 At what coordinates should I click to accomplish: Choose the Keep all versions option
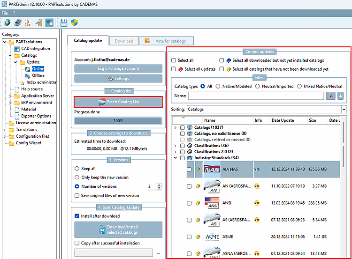tap(77, 169)
